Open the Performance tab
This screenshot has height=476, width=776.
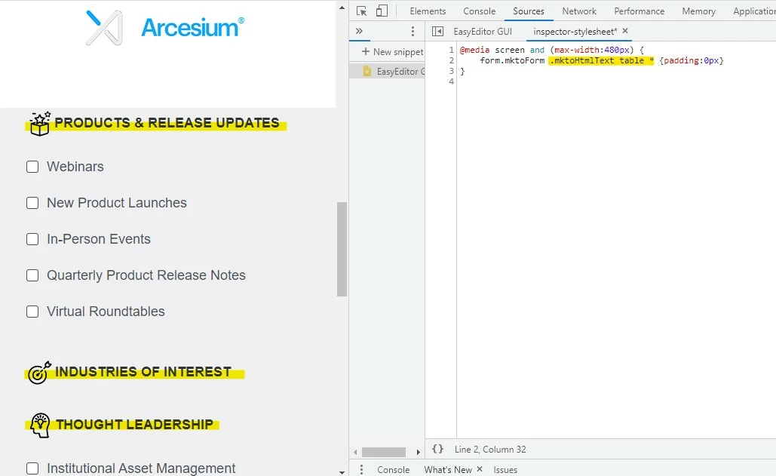[x=639, y=11]
